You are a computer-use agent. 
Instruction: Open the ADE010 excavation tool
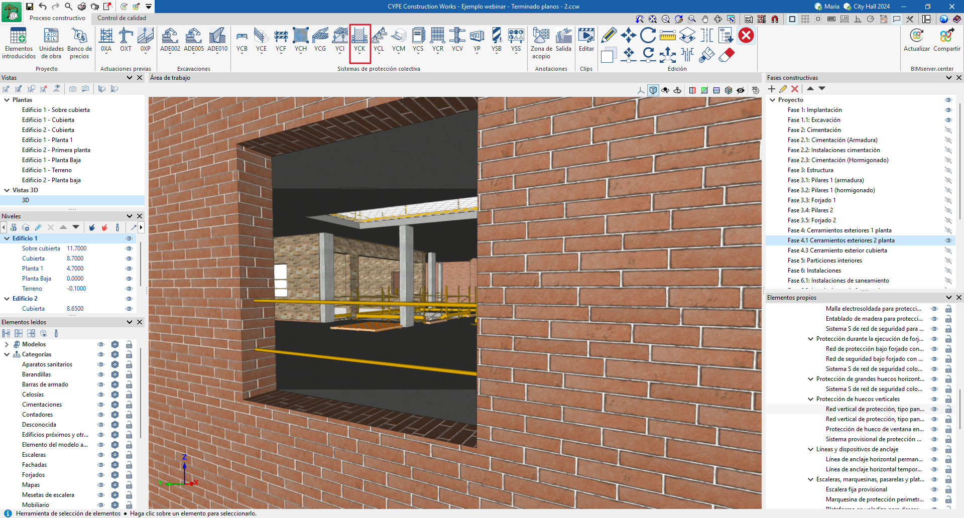tap(217, 40)
